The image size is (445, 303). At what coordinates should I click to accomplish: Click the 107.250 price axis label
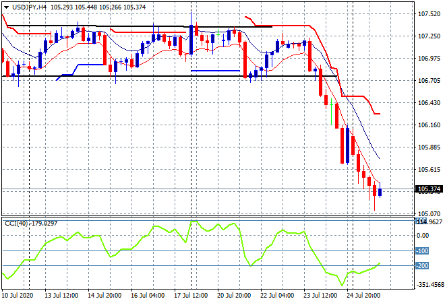point(429,36)
